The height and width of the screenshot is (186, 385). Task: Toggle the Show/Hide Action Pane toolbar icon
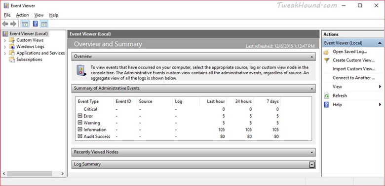[x=44, y=24]
